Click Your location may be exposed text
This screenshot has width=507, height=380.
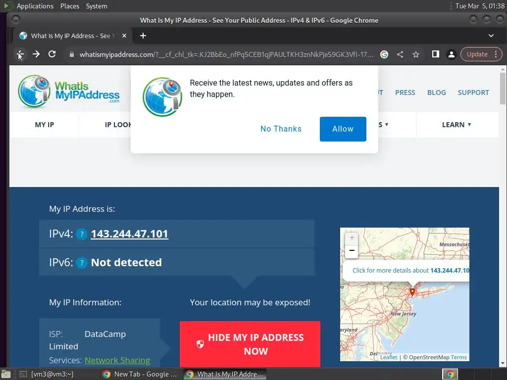[x=250, y=302]
